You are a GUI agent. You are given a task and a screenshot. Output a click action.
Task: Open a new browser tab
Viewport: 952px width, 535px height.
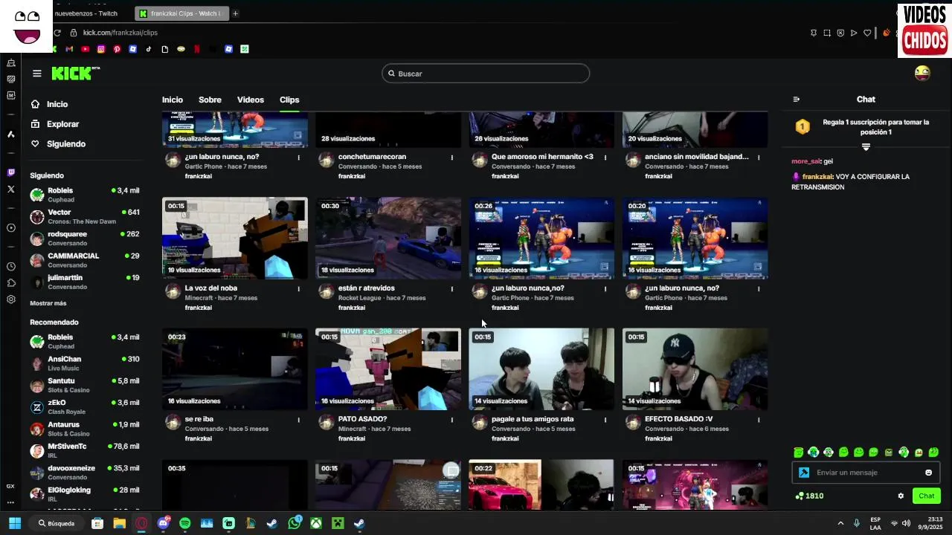coord(235,13)
